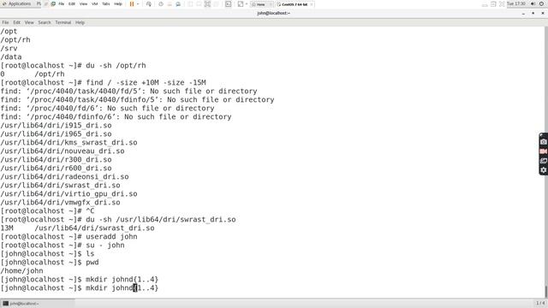The image size is (548, 308).
Task: Click the camera screenshot icon in side panel
Action: click(x=543, y=142)
